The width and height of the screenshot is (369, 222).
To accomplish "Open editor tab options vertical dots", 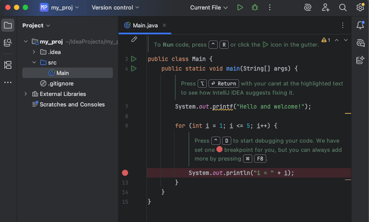I will [x=343, y=25].
